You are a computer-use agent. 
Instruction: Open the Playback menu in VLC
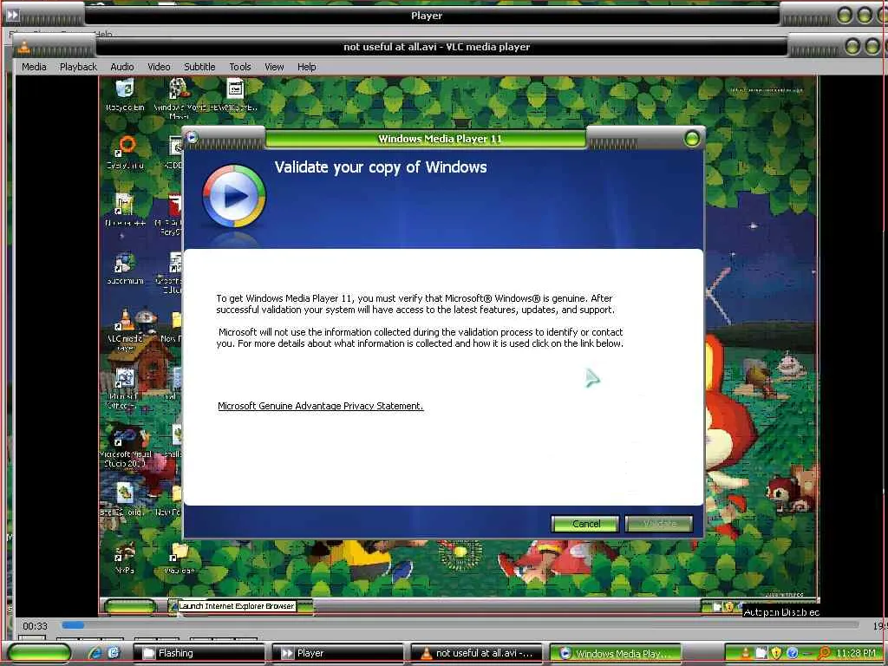pyautogui.click(x=78, y=67)
